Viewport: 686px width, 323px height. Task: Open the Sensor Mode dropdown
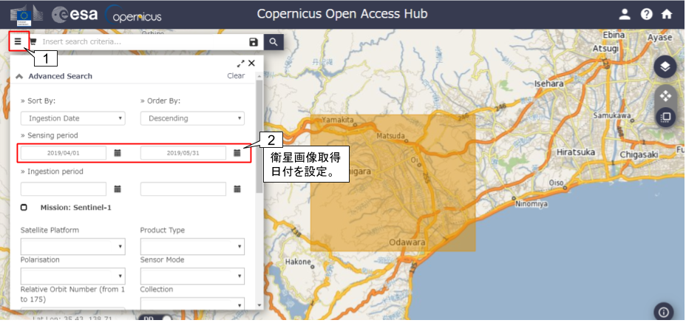coord(192,276)
